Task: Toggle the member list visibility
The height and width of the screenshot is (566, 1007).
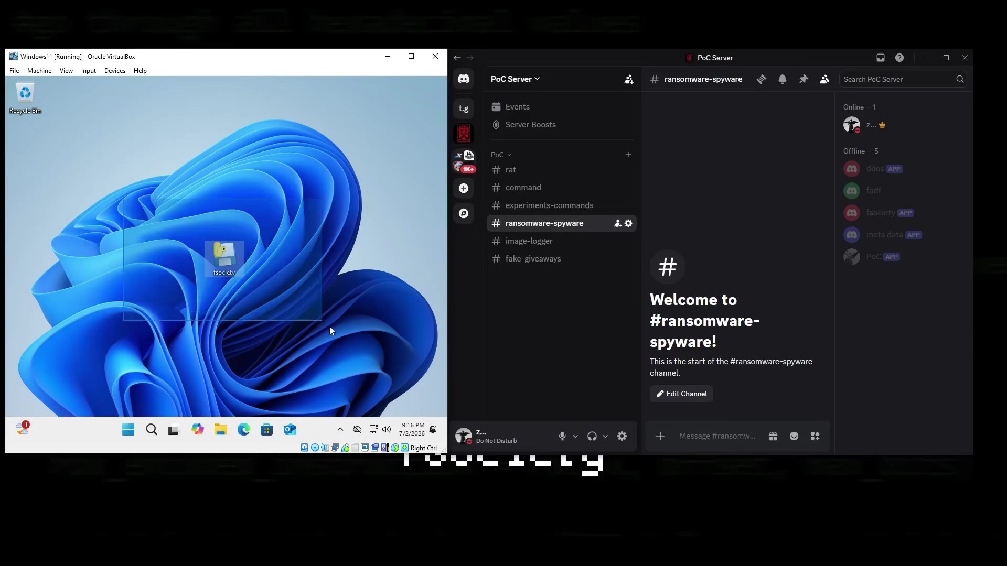Action: point(824,79)
